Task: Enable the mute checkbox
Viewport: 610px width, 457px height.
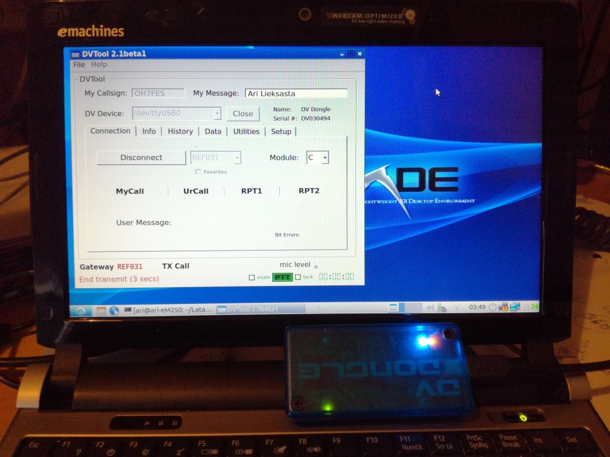Action: [252, 278]
